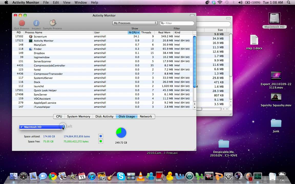Launch Skype from the Dock

click(121, 176)
